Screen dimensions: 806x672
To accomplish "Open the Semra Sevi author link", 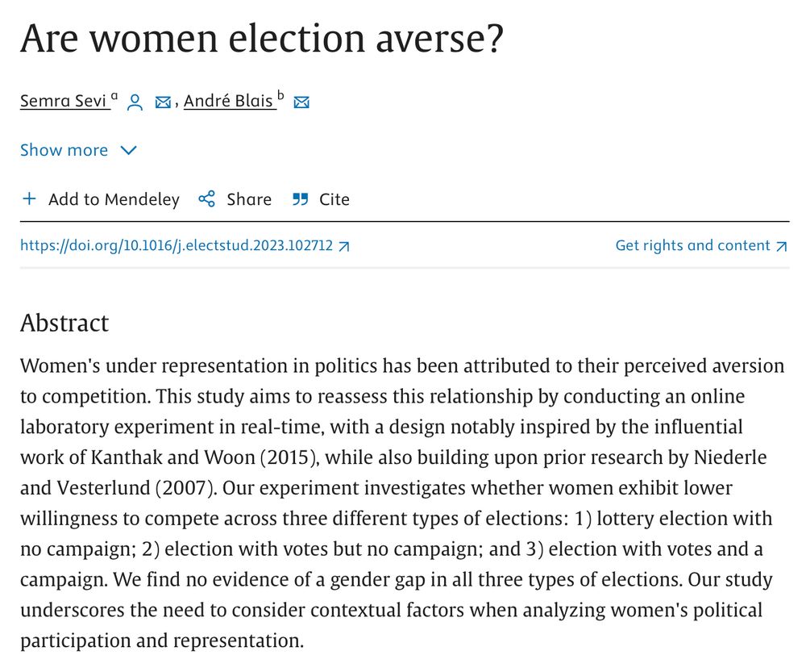I will [64, 102].
